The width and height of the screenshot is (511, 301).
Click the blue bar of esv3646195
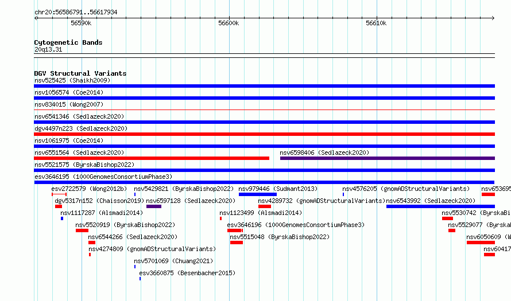pyautogui.click(x=264, y=182)
